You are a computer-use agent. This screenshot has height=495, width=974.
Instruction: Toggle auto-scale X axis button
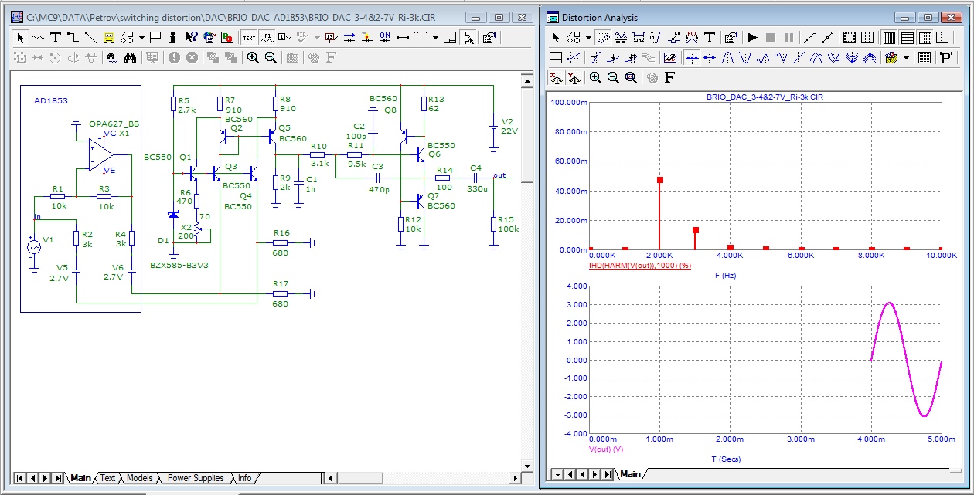(x=554, y=77)
